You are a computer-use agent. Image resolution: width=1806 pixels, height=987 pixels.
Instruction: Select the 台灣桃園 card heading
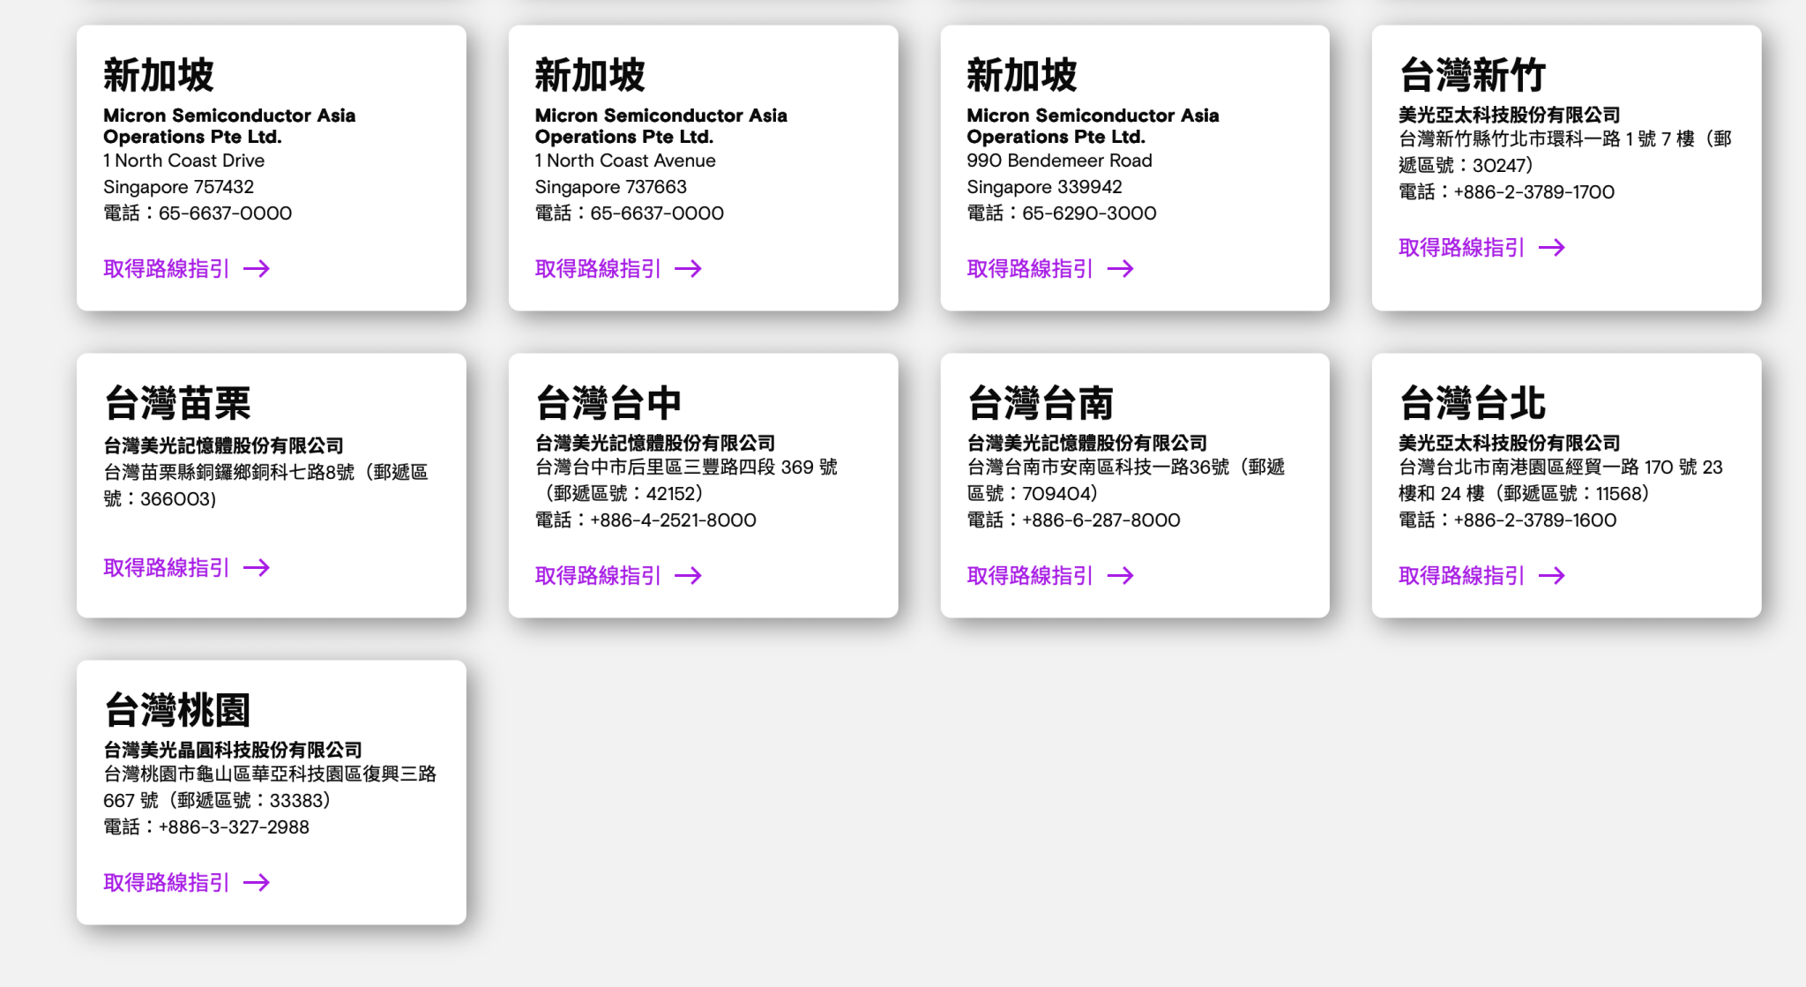[177, 710]
